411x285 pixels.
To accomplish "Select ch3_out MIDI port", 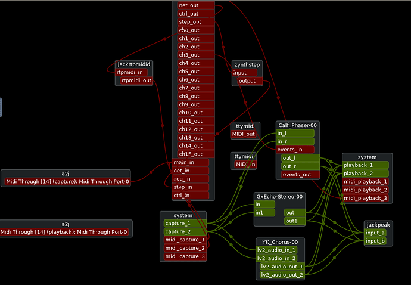I will point(196,55).
